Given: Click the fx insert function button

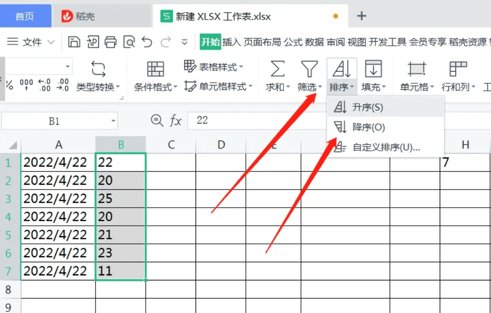Looking at the screenshot, I should 175,120.
